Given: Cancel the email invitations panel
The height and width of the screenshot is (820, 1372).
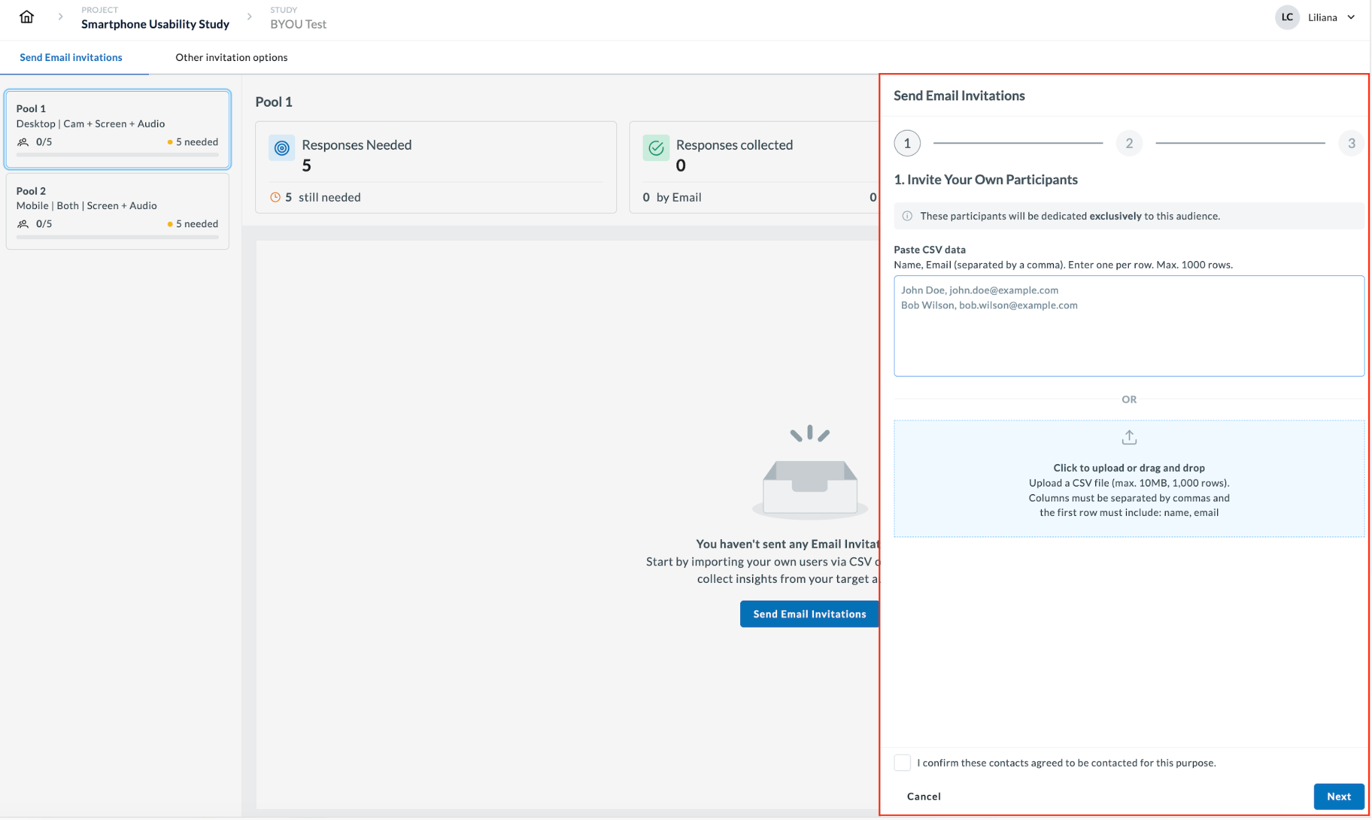Looking at the screenshot, I should pyautogui.click(x=924, y=797).
